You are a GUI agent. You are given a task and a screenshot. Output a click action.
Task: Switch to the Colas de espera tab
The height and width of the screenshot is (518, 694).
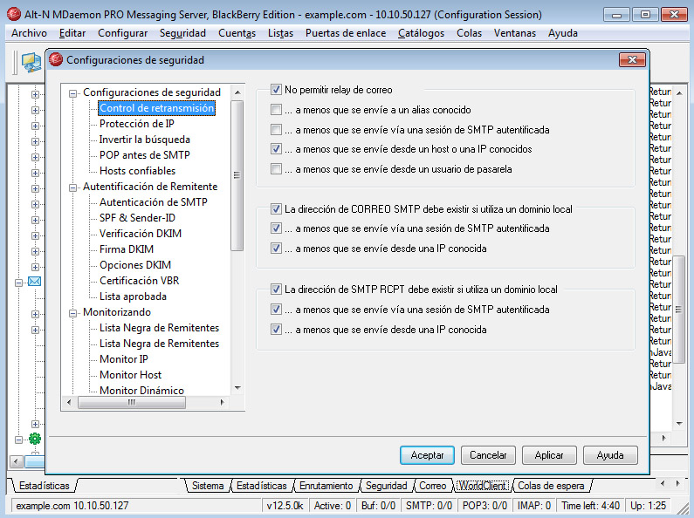pos(551,485)
